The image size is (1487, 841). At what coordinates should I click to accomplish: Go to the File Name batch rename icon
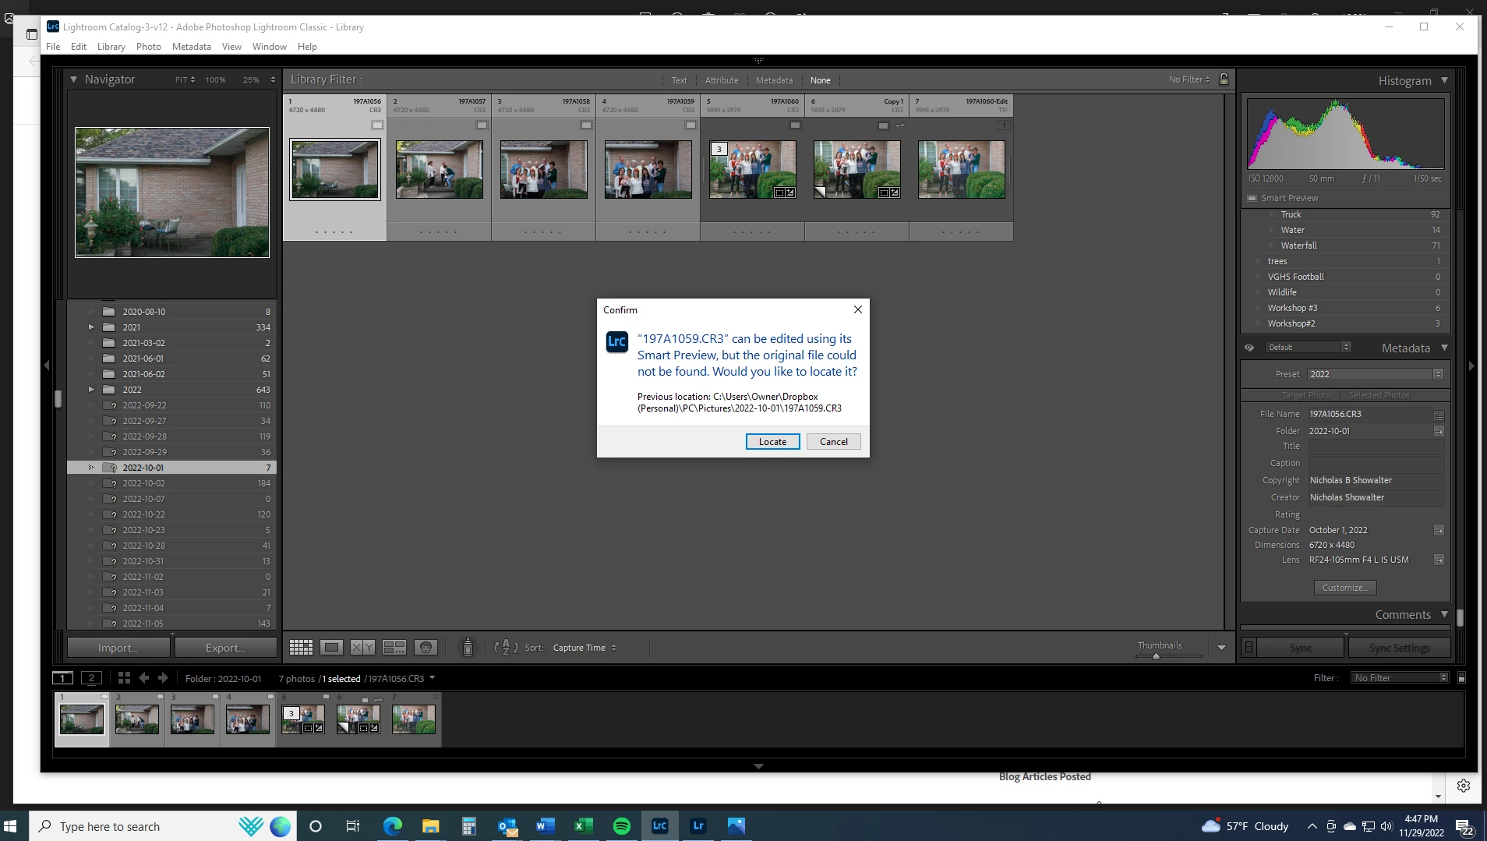pyautogui.click(x=1439, y=415)
